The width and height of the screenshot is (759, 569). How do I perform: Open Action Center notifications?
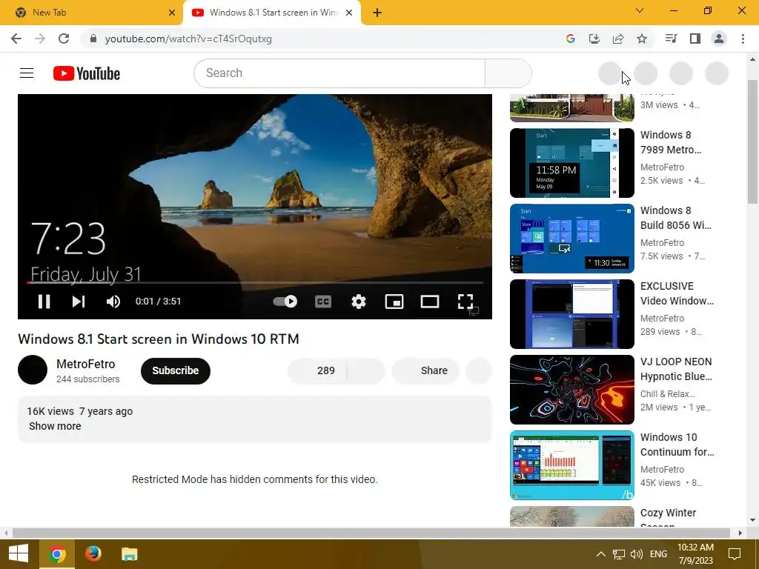[735, 554]
